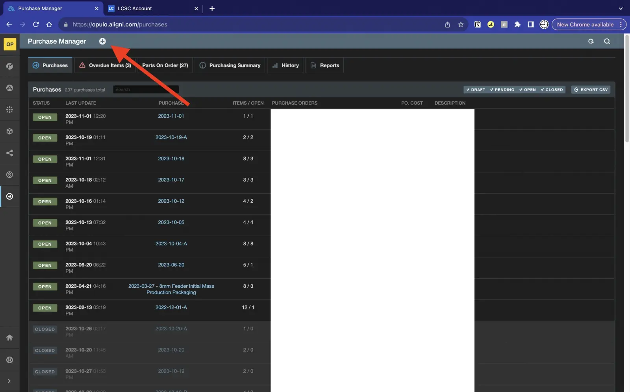Screen dimensions: 630x392
Task: Open the search magnifier icon in header
Action: (607, 41)
